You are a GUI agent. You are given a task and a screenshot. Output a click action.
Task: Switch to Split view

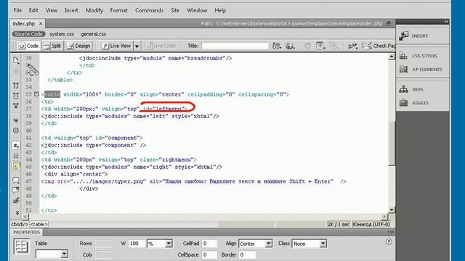pos(52,46)
